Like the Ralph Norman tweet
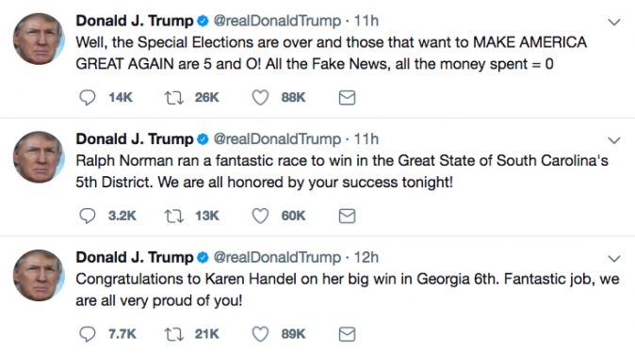This screenshot has width=635, height=354. 260,216
